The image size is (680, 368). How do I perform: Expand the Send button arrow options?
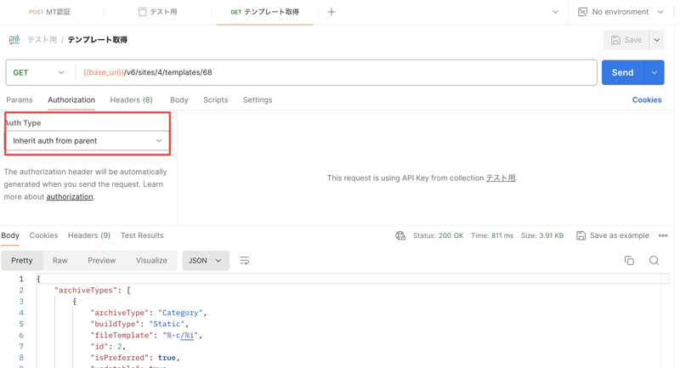point(654,72)
